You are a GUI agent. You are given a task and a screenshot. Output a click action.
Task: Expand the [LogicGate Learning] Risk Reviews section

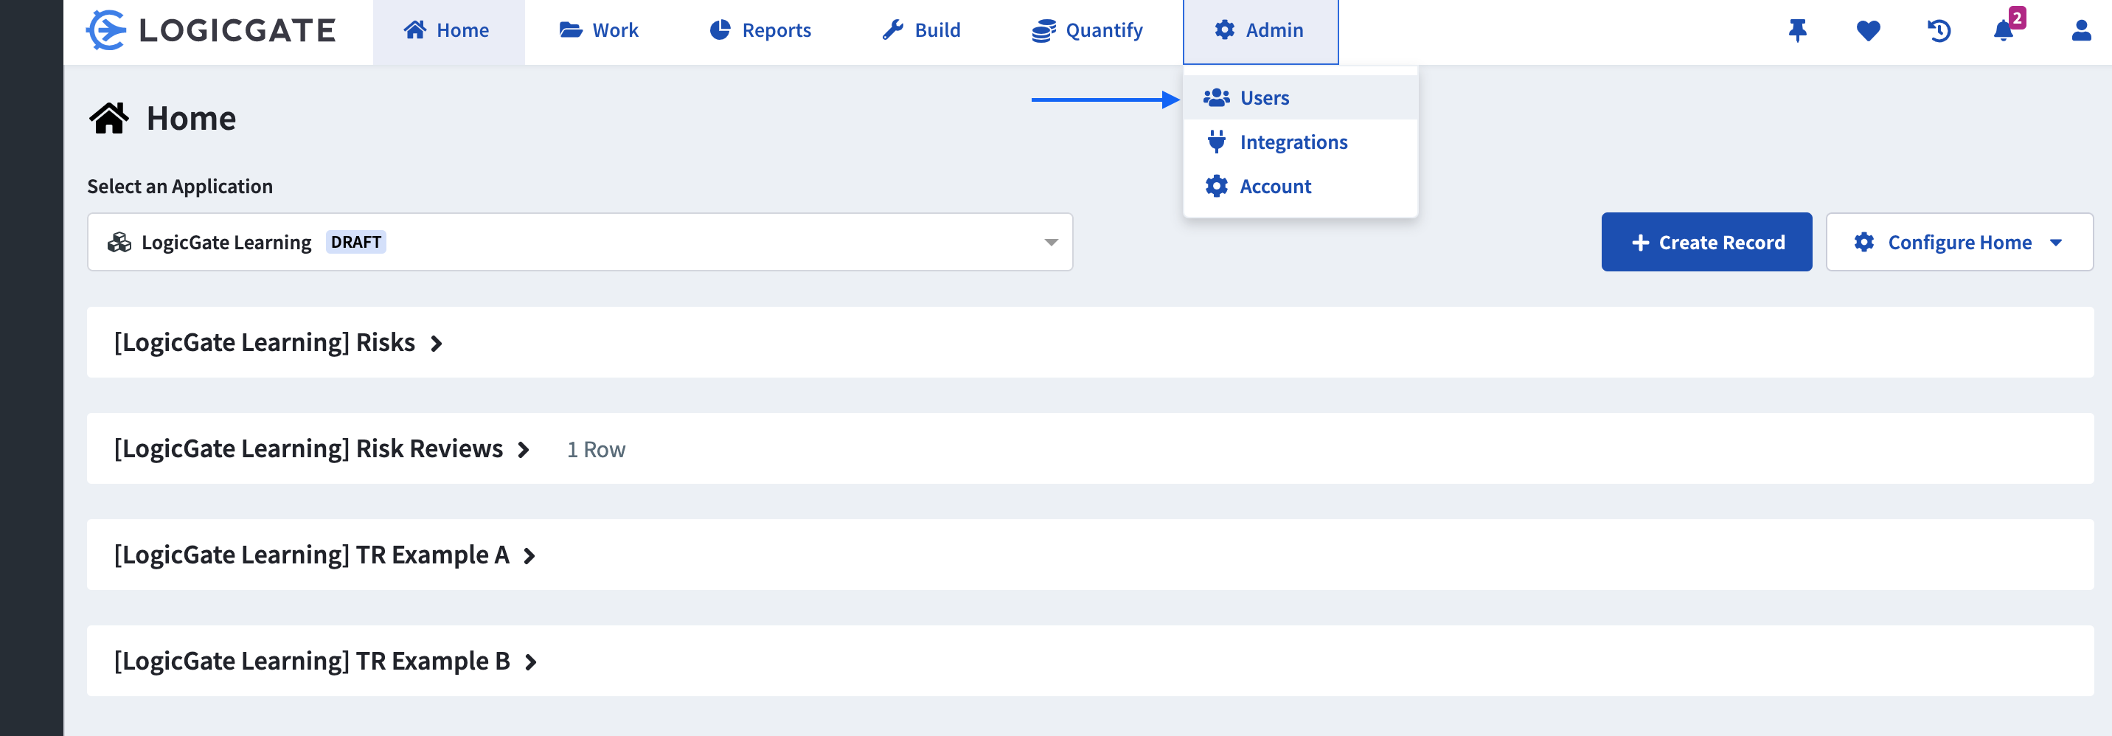point(524,449)
